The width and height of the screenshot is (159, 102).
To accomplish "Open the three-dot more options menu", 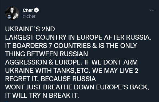I will 152,10.
